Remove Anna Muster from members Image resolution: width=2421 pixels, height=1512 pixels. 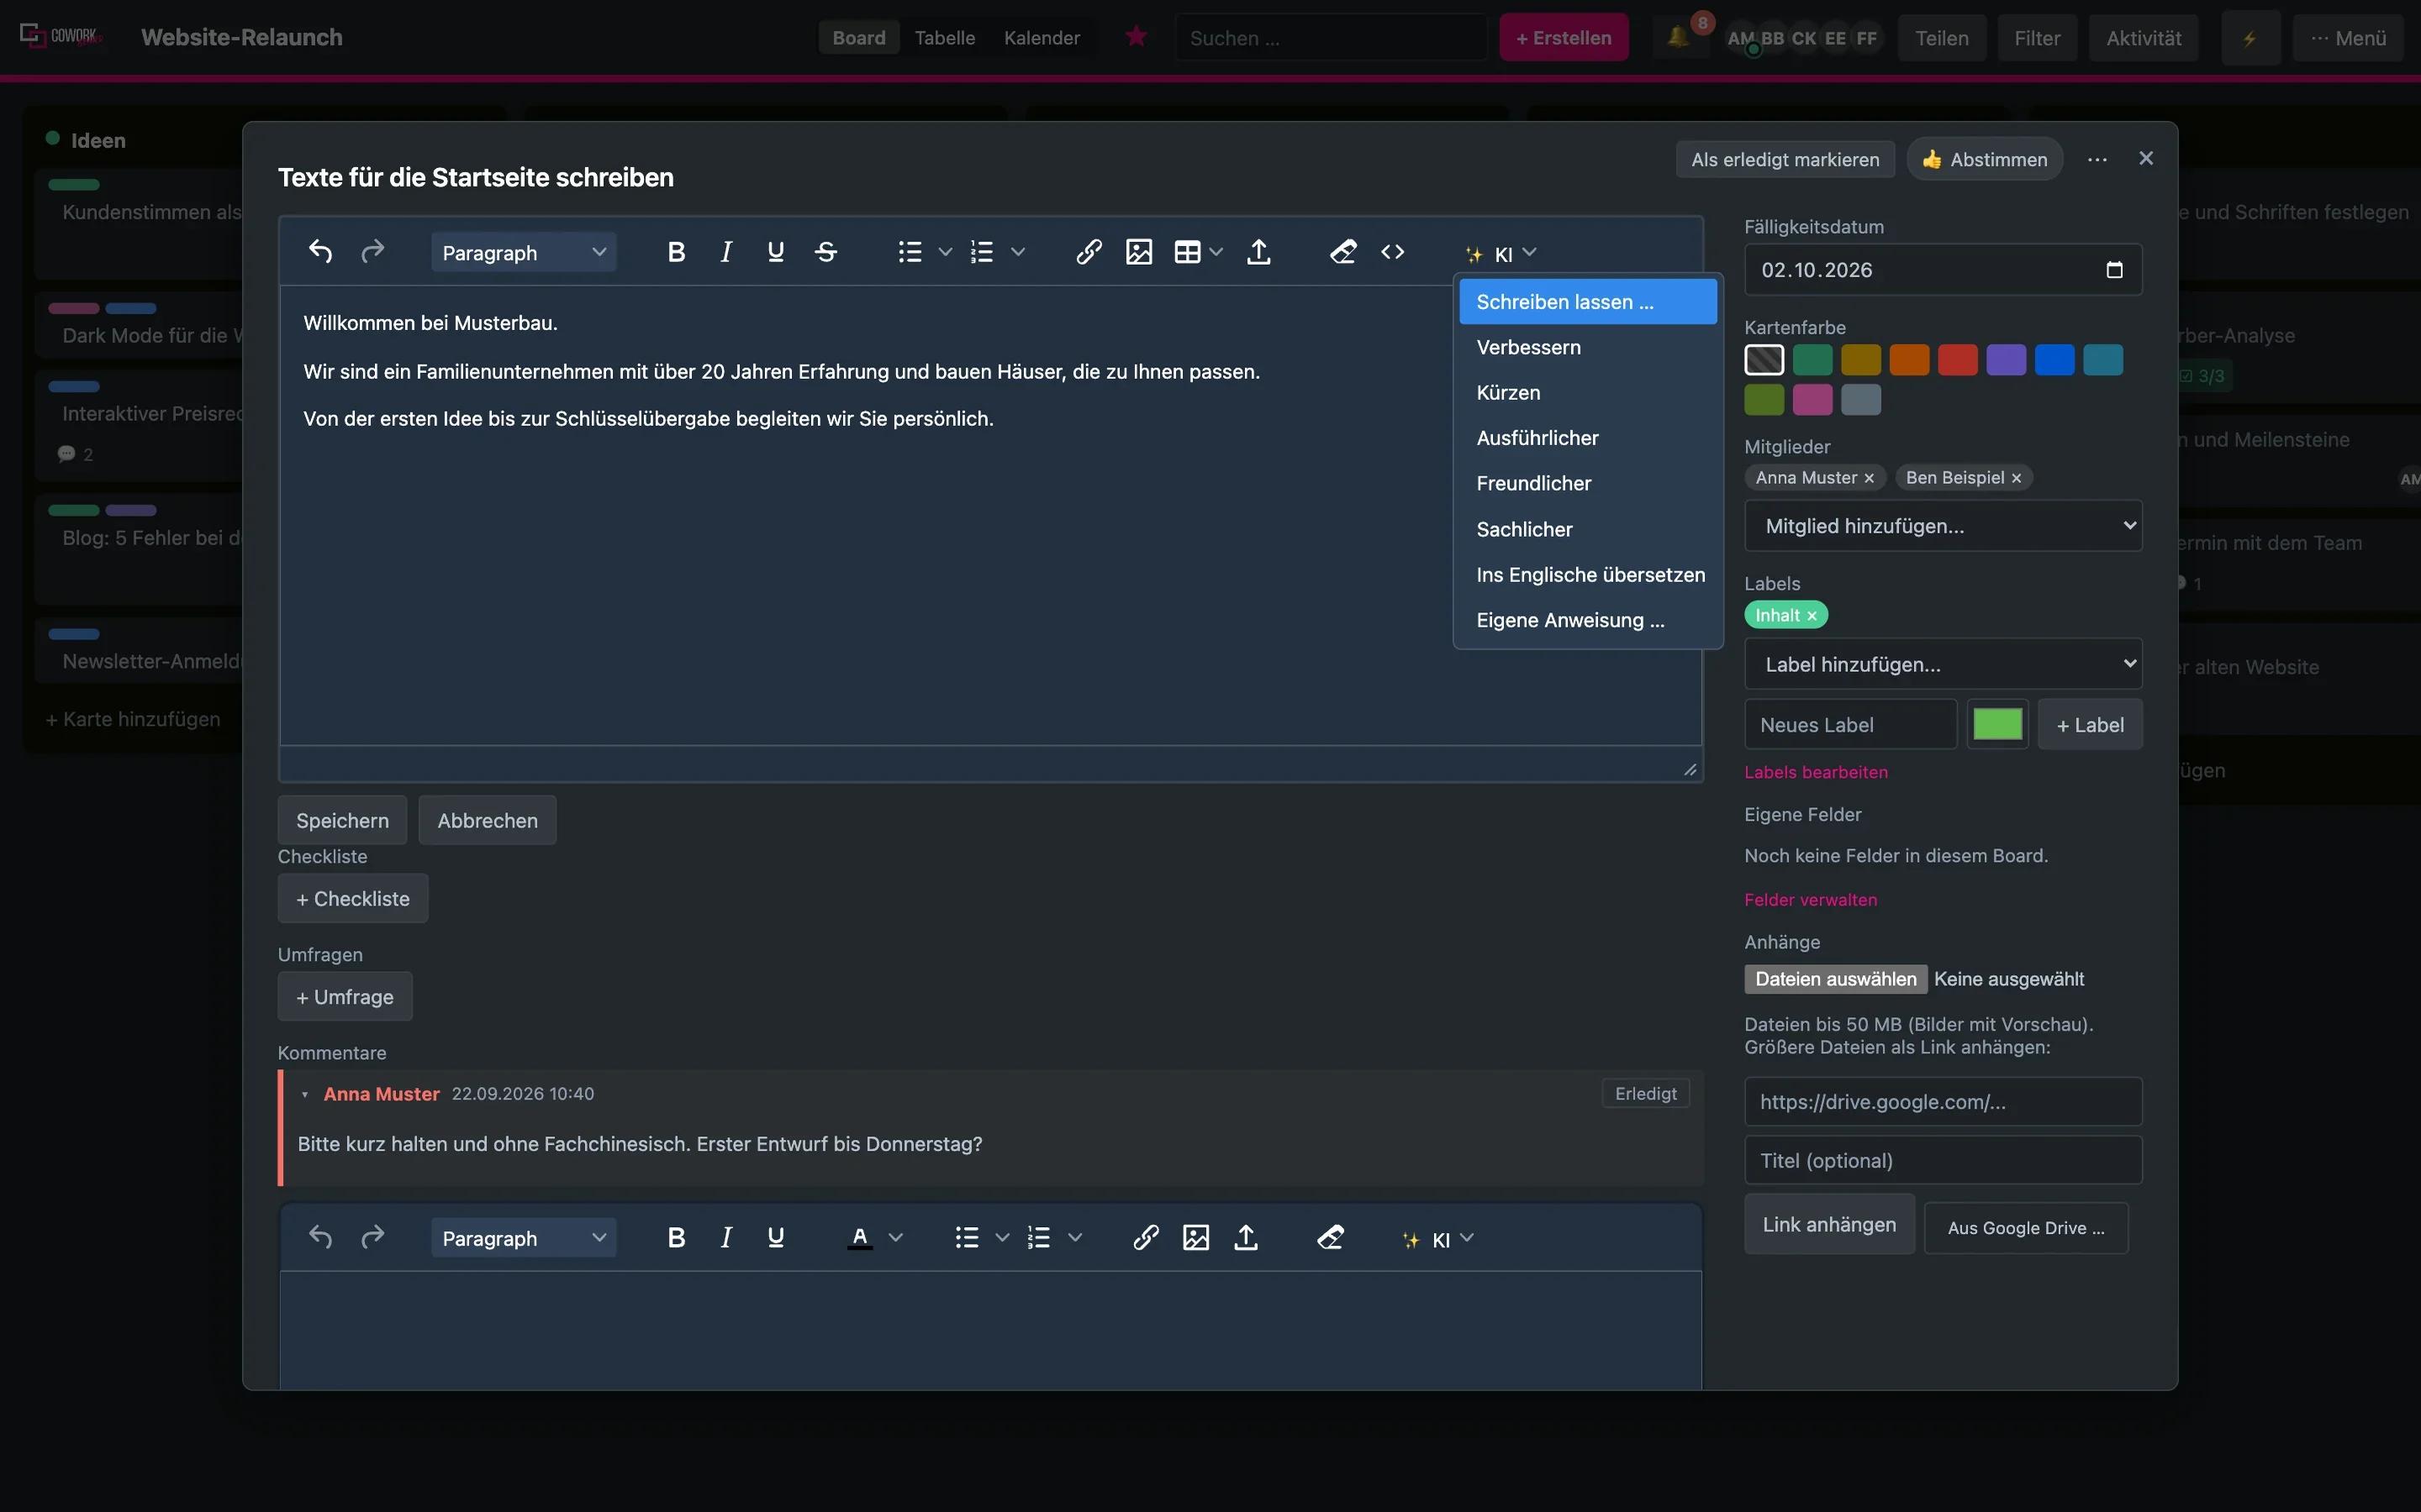point(1869,478)
